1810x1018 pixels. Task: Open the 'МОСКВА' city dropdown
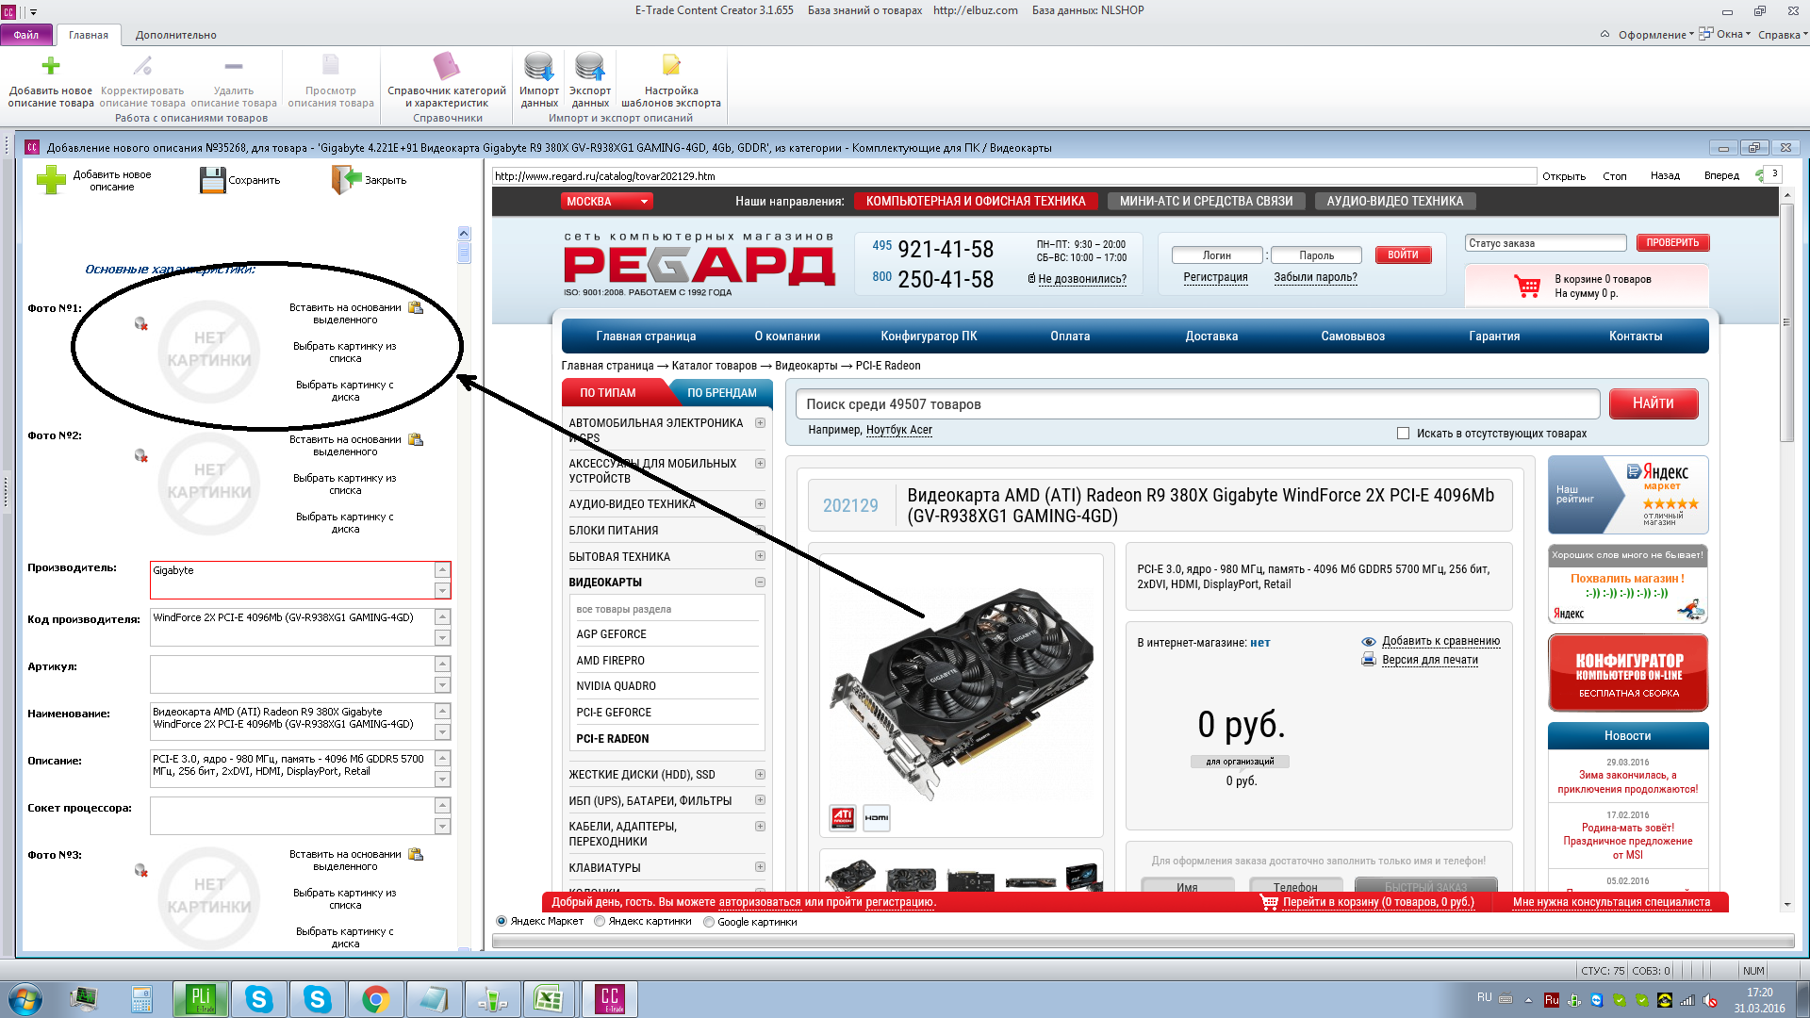(x=607, y=202)
